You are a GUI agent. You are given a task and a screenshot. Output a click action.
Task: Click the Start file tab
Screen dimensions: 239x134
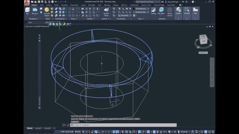(x=30, y=22)
